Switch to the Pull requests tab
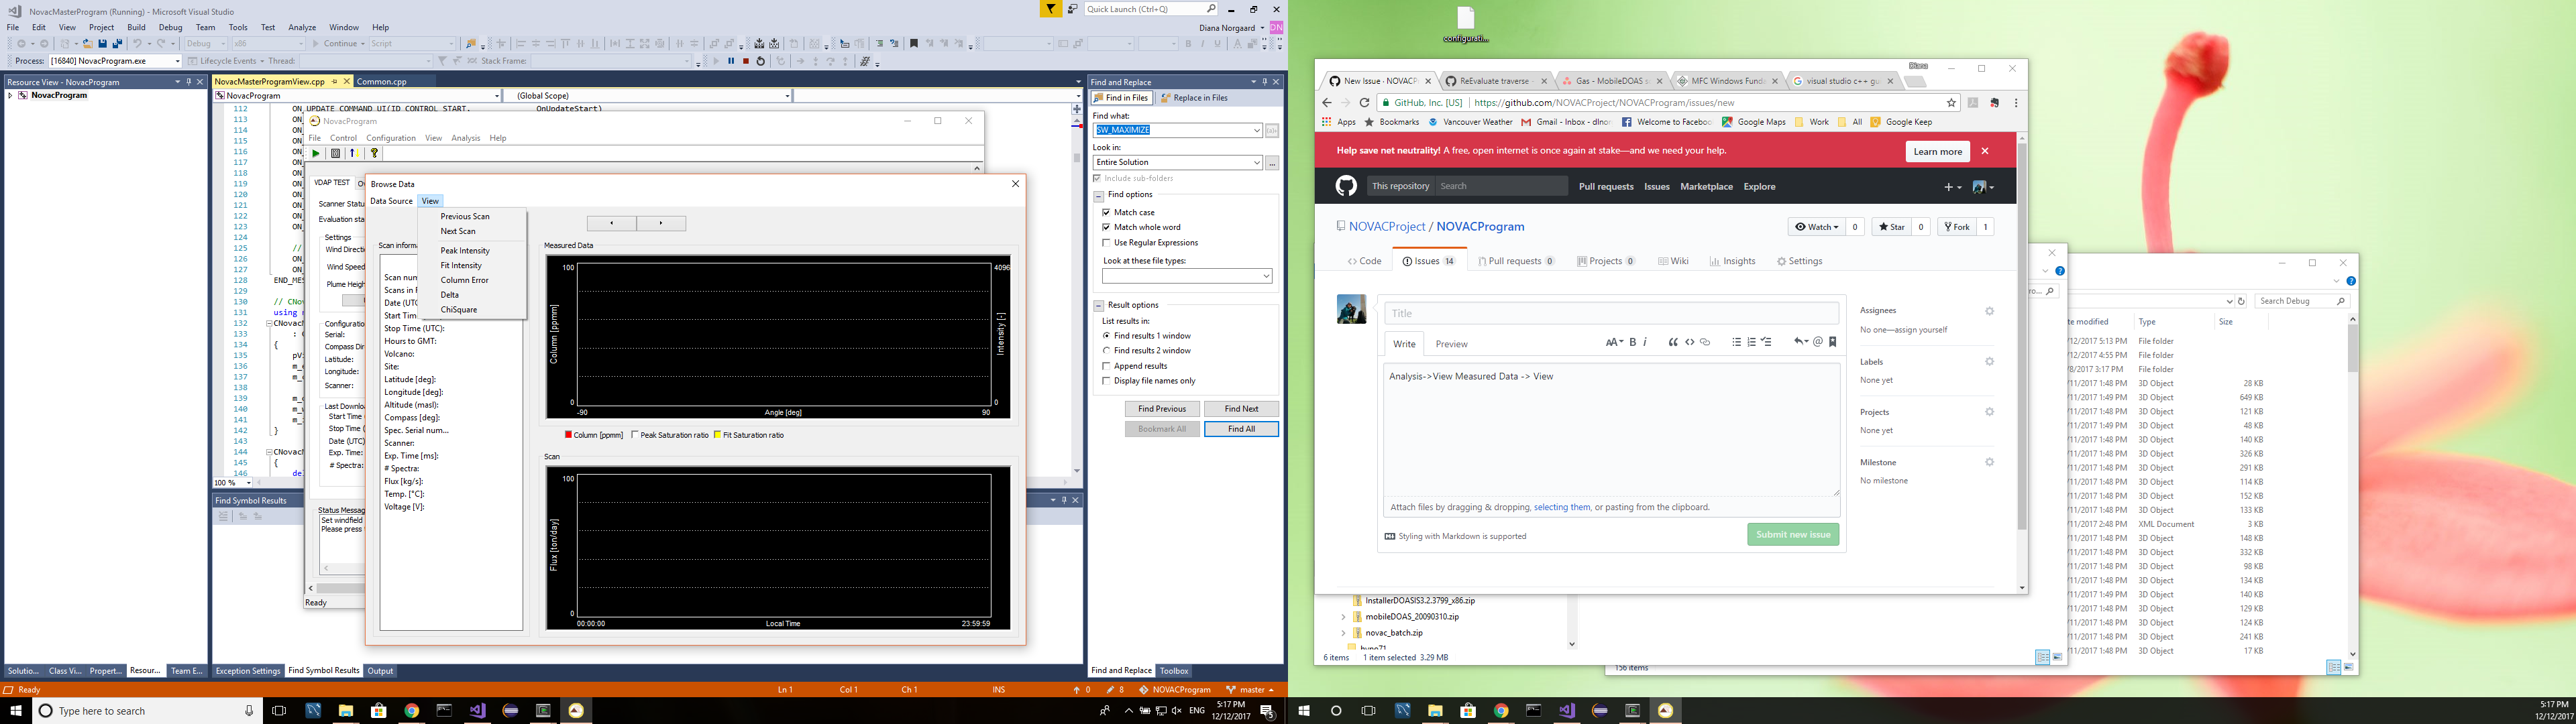 pyautogui.click(x=1515, y=261)
